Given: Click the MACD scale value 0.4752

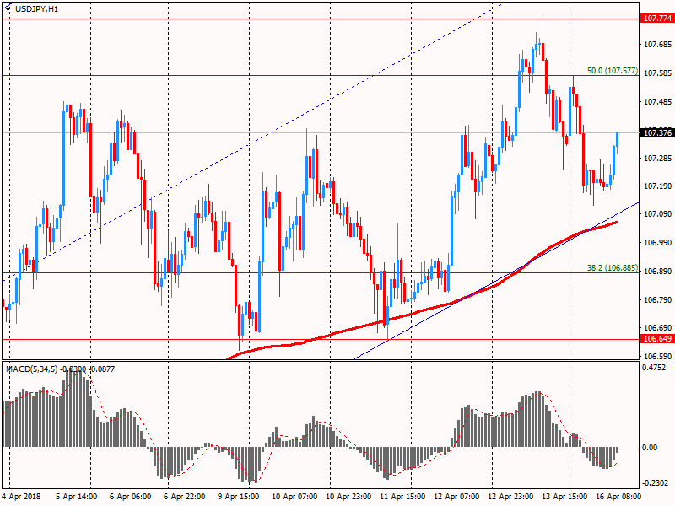Looking at the screenshot, I should pos(654,368).
